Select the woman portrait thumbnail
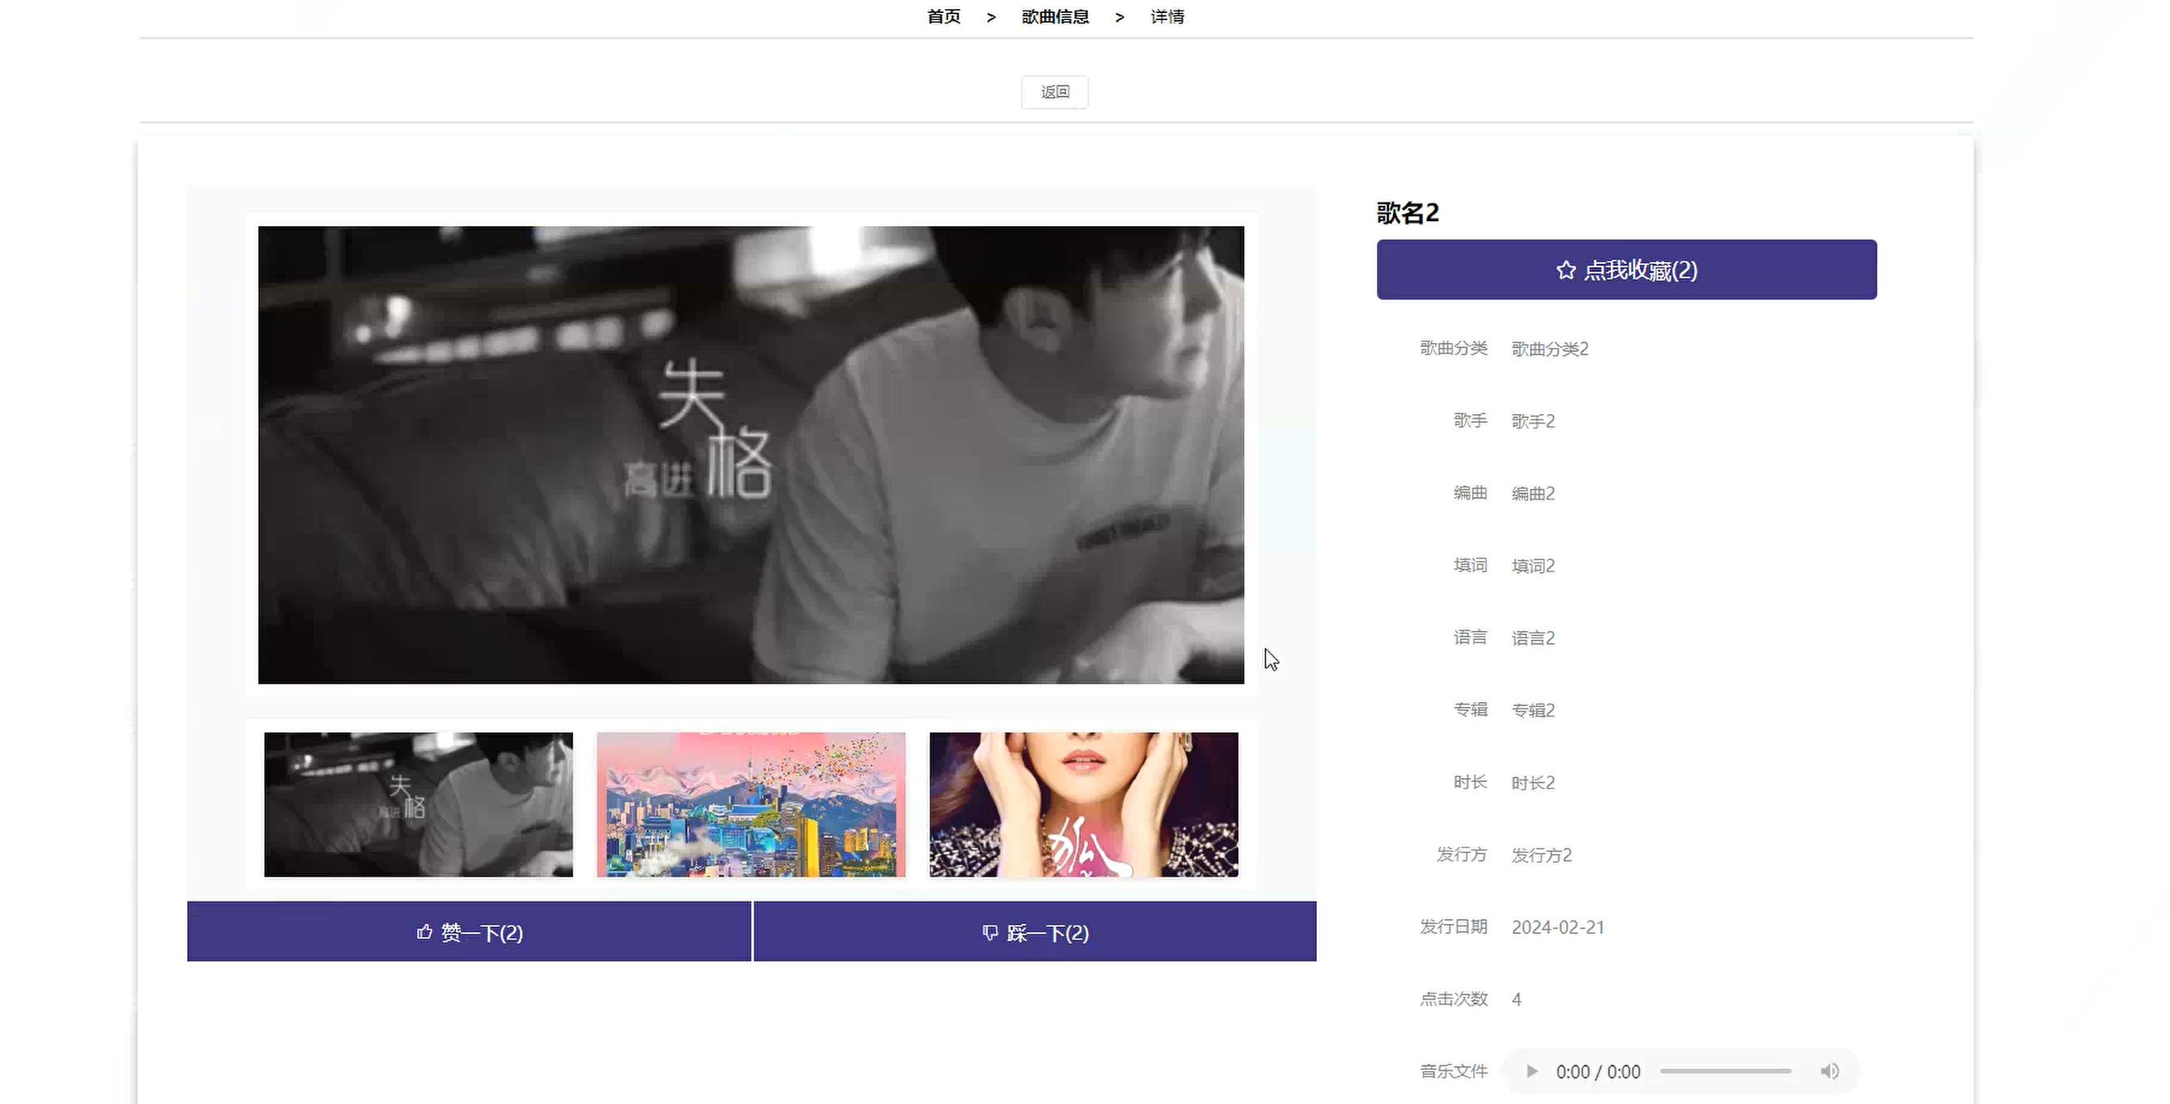This screenshot has height=1104, width=2170. point(1084,805)
